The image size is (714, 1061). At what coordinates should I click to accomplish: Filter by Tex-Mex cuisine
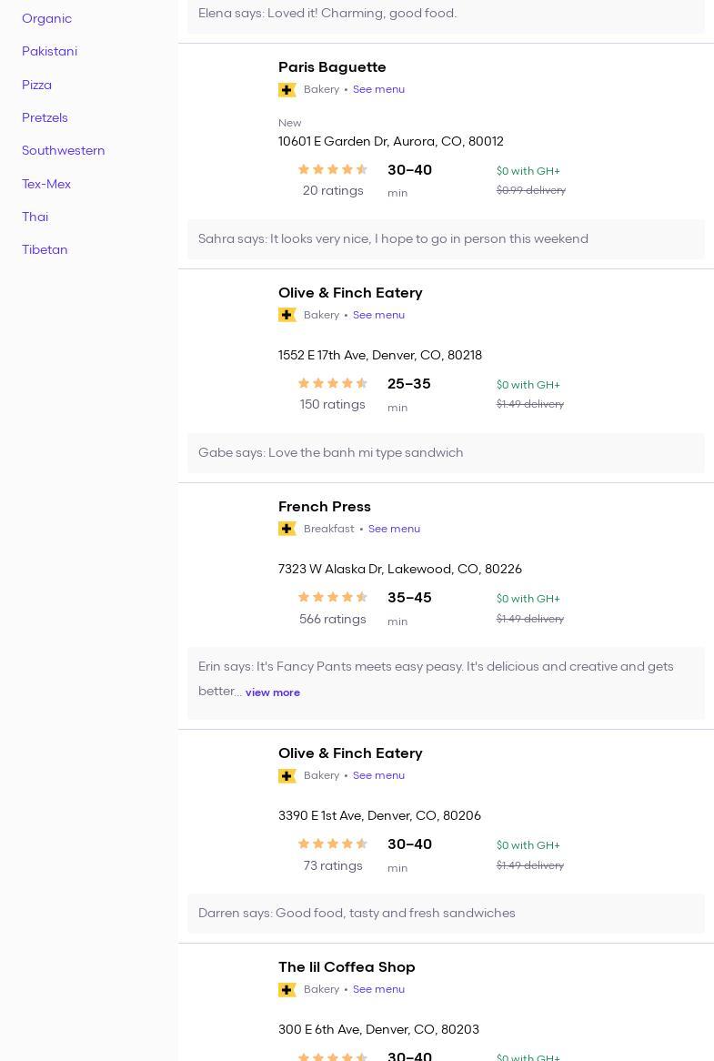pos(46,184)
